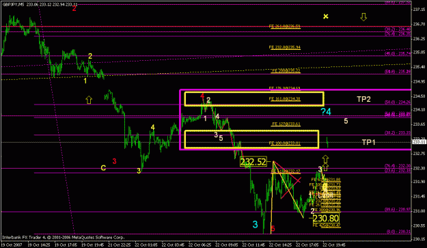Click the 22 Oct 11:45 time axis label
The height and width of the screenshot is (248, 427).
click(x=253, y=245)
